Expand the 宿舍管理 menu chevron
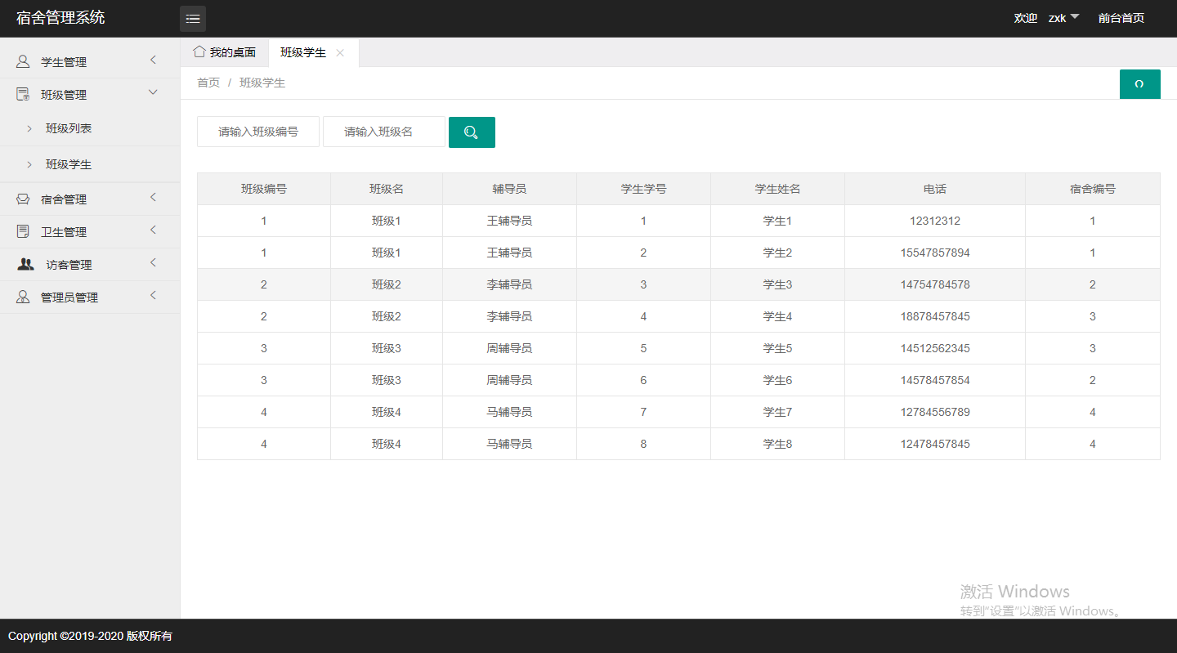The width and height of the screenshot is (1177, 653). coord(153,197)
